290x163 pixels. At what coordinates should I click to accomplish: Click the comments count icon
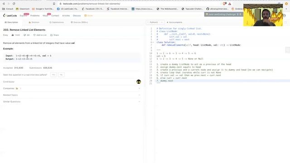pos(24,35)
